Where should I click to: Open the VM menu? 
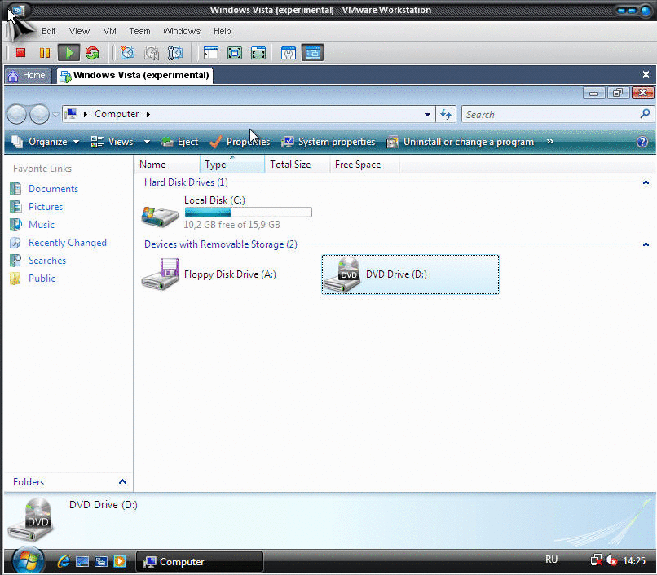click(x=110, y=31)
